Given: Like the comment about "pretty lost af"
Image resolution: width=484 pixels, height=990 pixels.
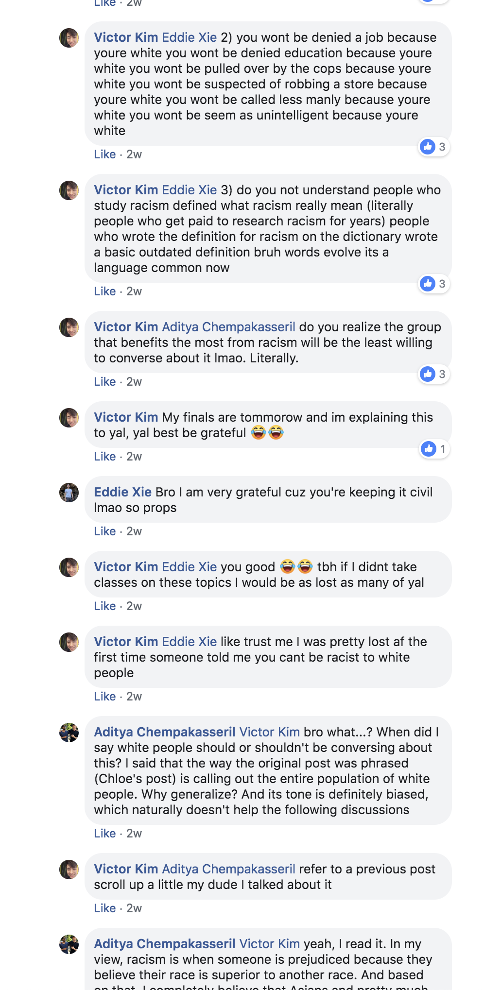Looking at the screenshot, I should tap(105, 697).
